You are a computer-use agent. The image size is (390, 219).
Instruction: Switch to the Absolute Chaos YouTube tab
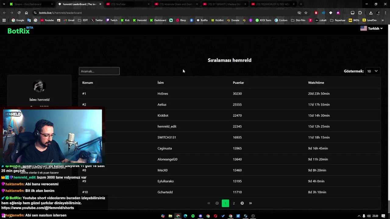176,4
